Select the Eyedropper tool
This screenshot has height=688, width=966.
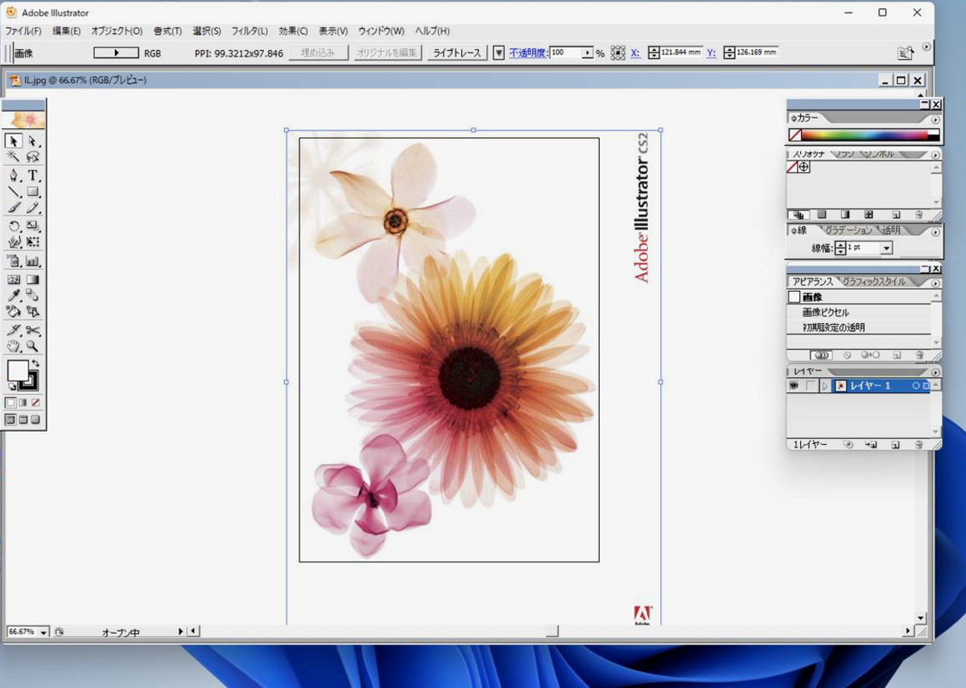point(14,296)
